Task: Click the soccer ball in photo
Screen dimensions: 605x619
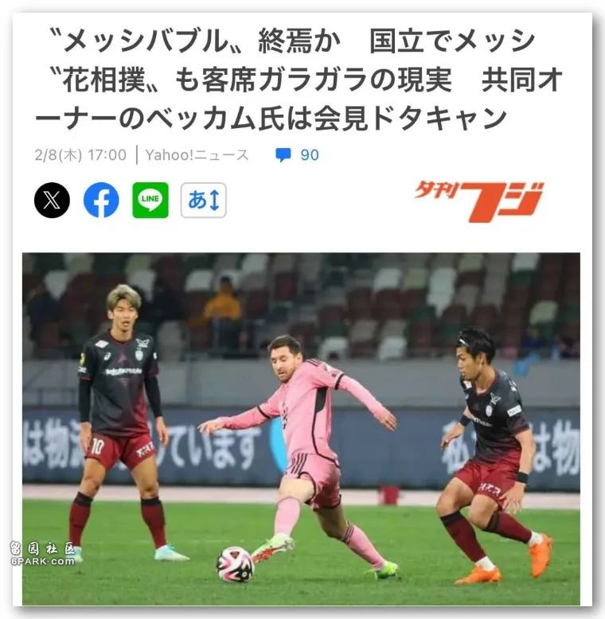Action: click(x=236, y=564)
